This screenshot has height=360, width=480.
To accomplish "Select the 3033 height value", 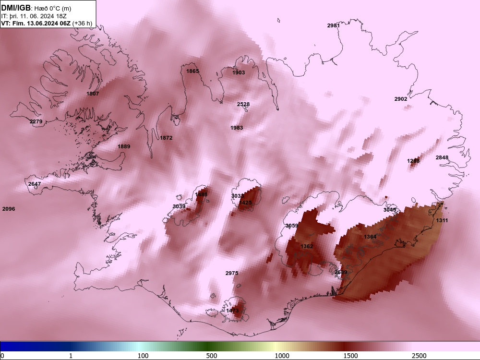I will click(x=238, y=196).
